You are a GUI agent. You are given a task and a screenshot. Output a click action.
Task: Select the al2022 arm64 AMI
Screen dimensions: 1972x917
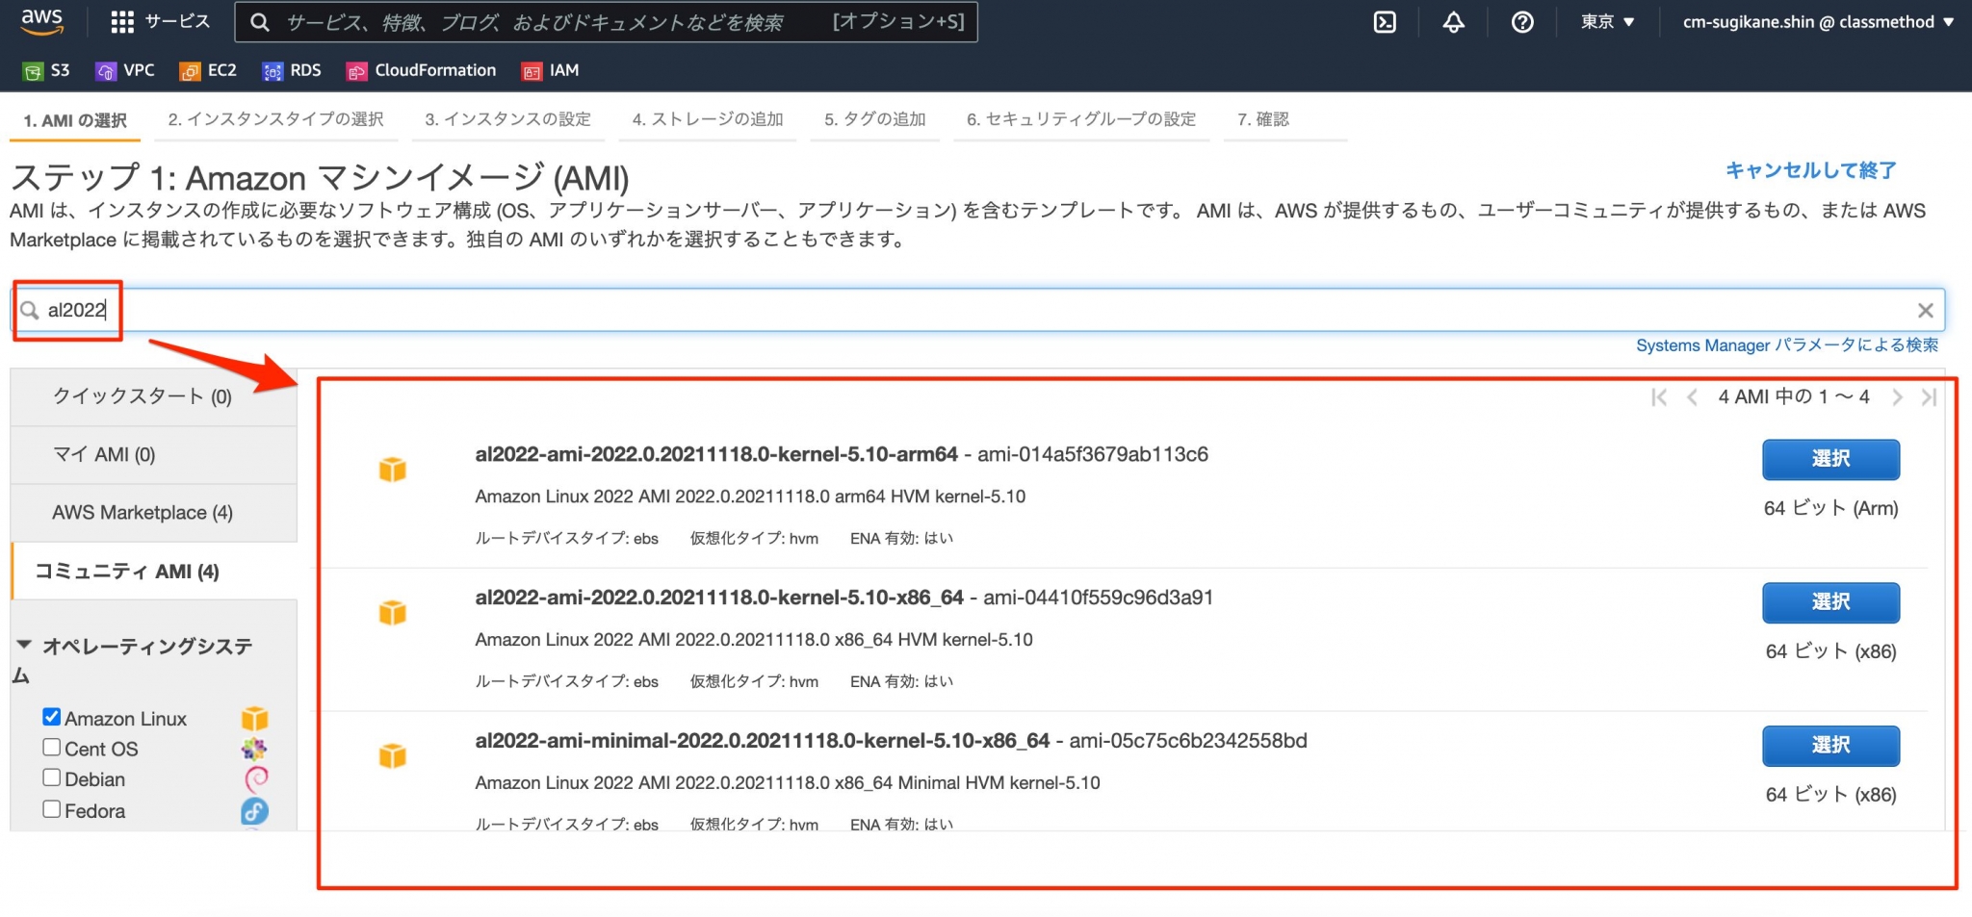click(1829, 459)
